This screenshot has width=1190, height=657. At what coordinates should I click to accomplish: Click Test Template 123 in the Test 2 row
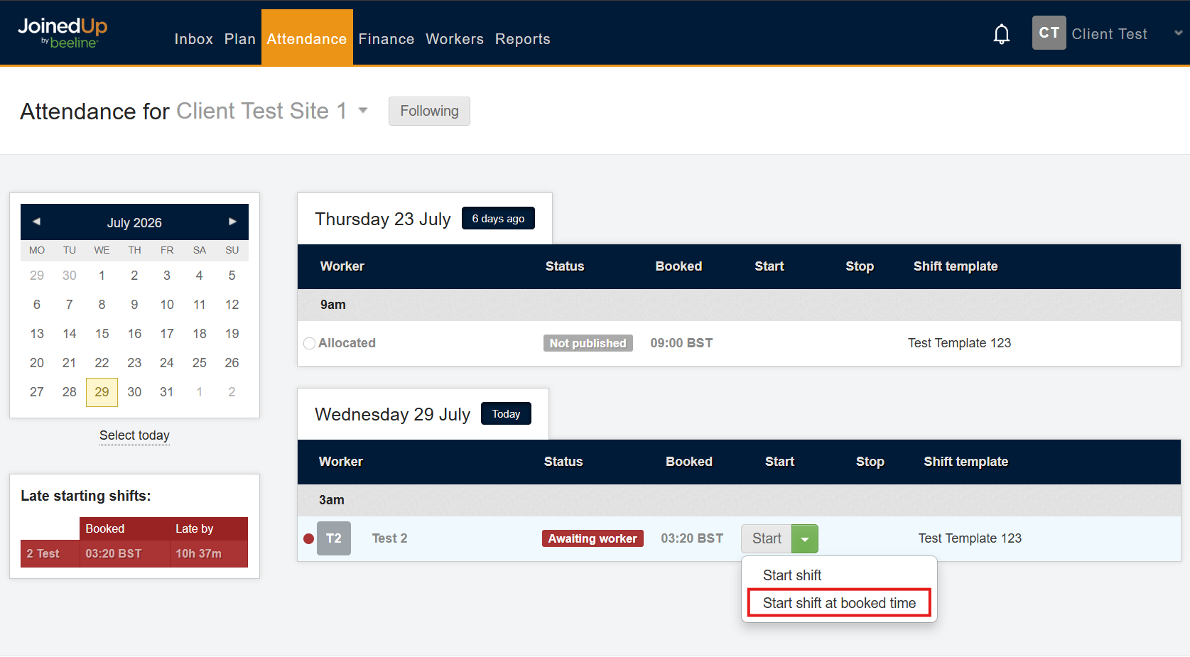click(x=970, y=538)
